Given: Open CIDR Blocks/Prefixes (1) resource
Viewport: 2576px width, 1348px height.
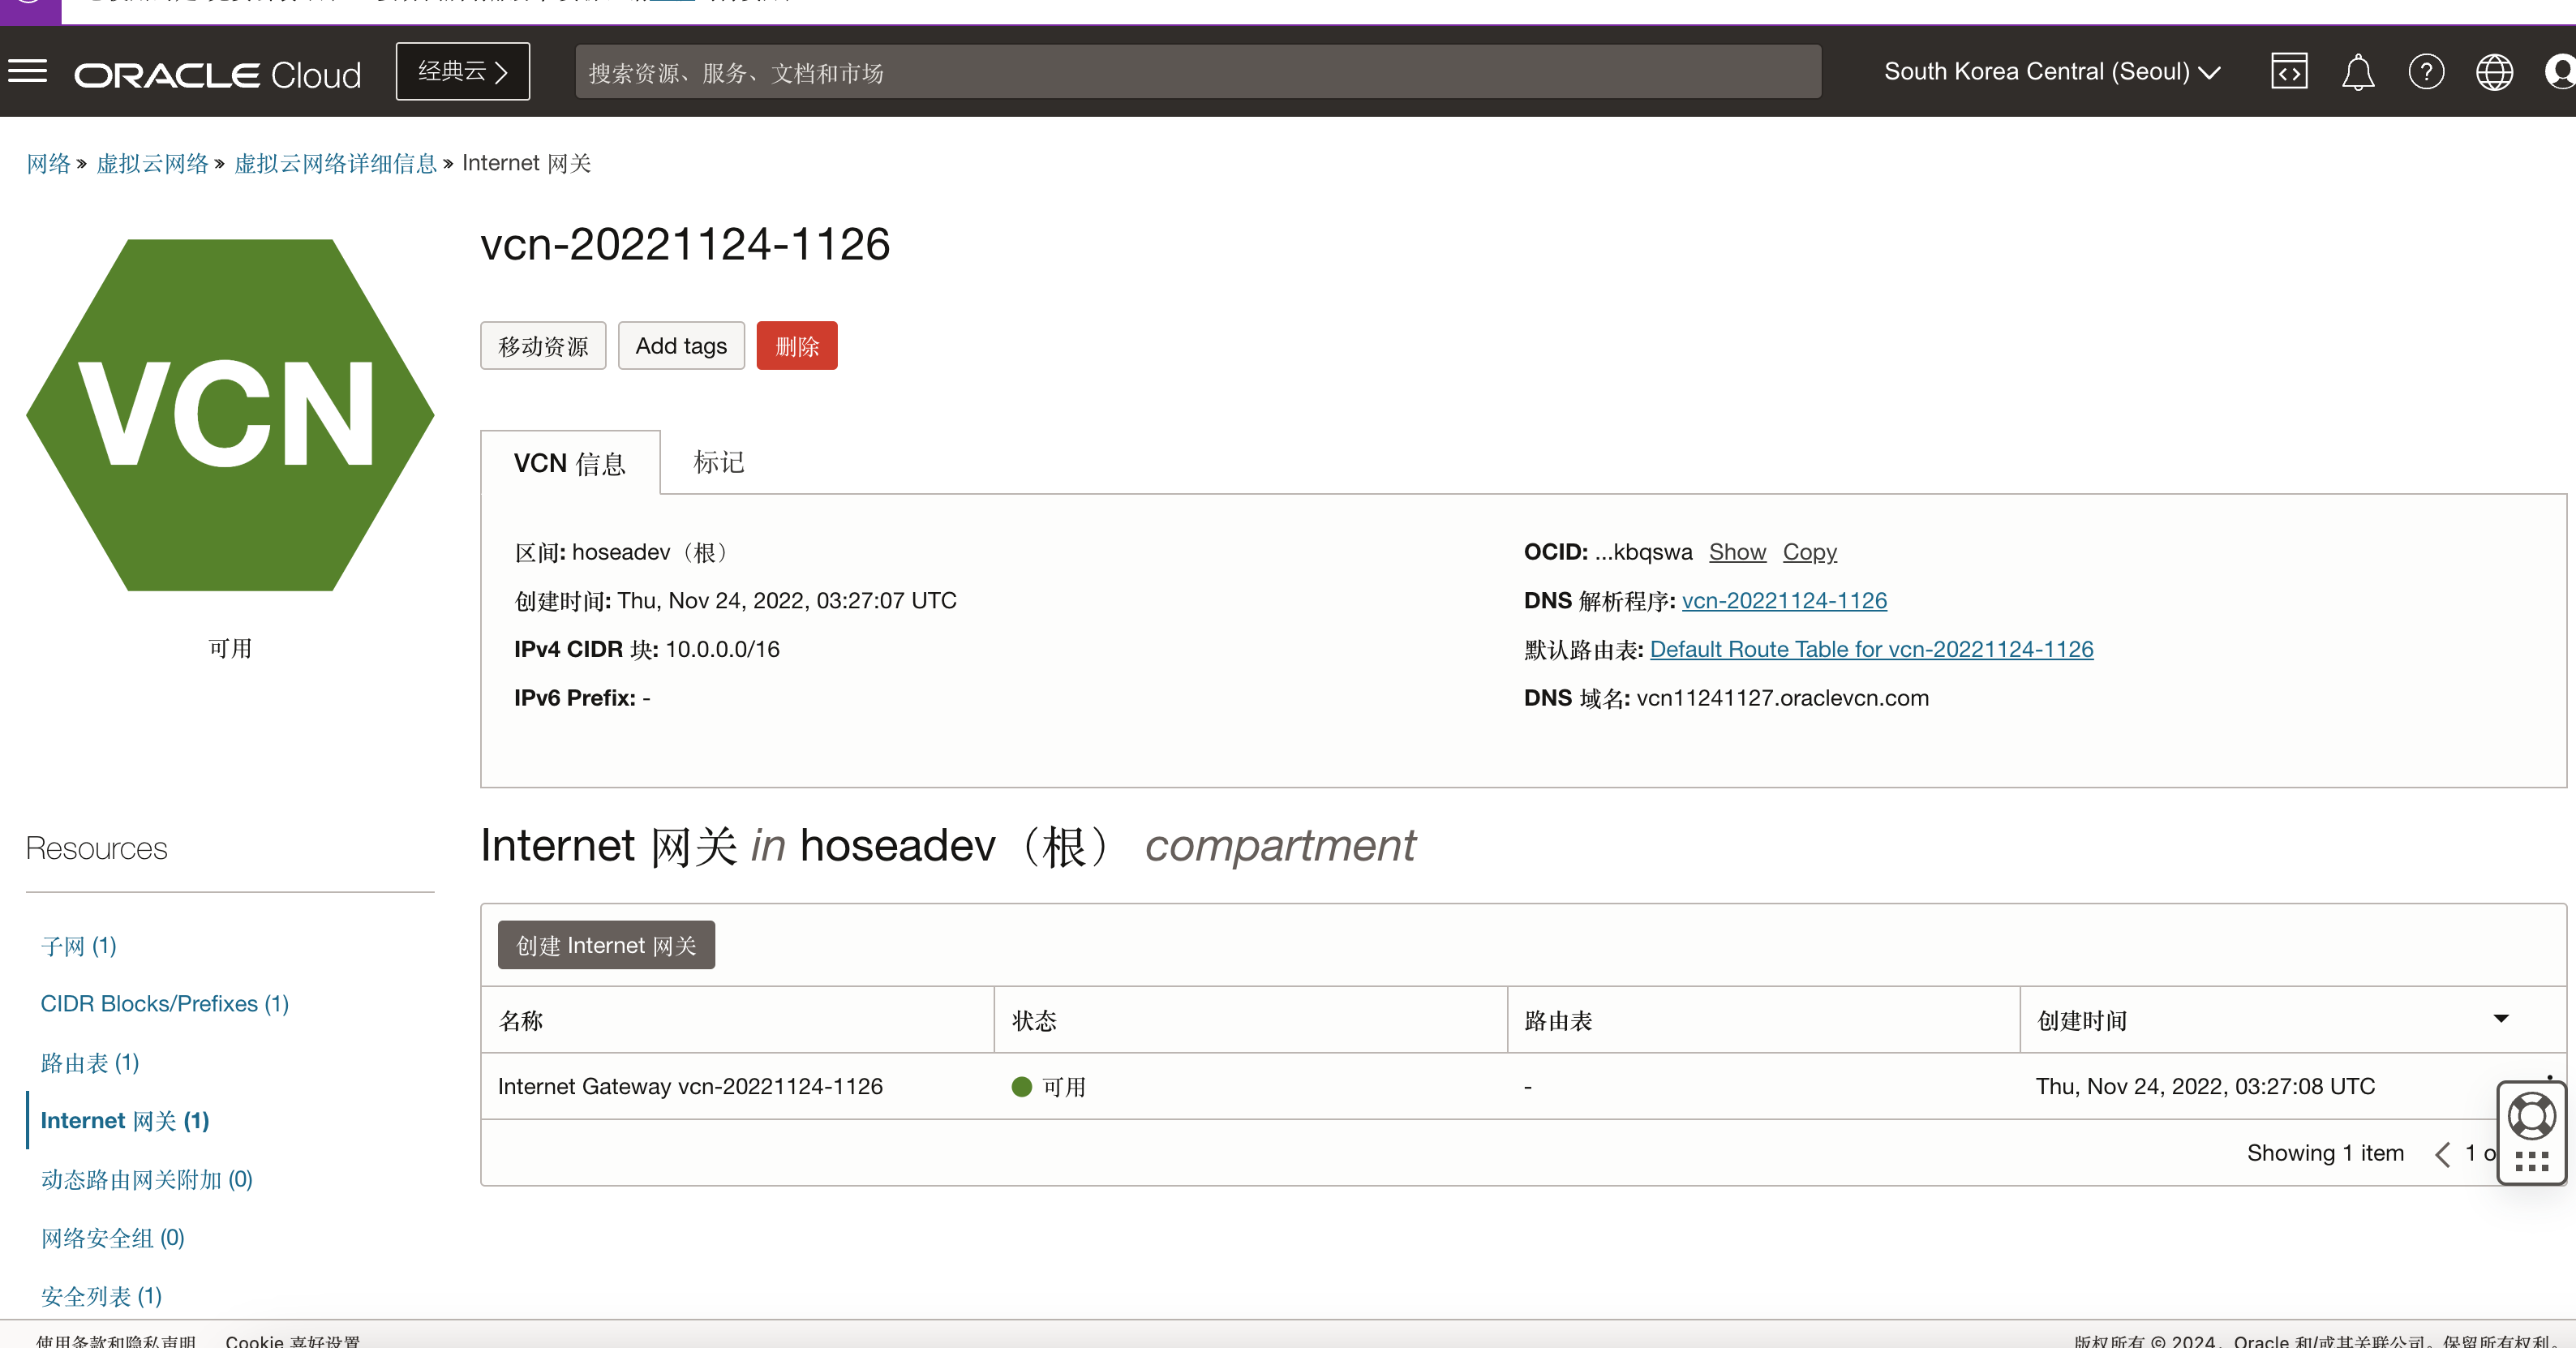Looking at the screenshot, I should (165, 1004).
